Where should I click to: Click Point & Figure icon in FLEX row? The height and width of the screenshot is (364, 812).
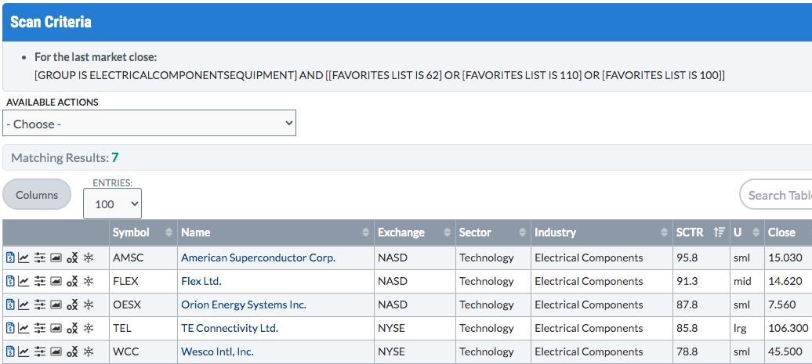(72, 281)
